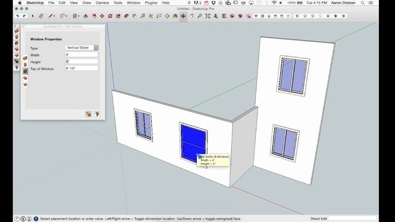395x222 pixels.
Task: Expand Line tool dropdown arrow
Action: tap(54, 17)
